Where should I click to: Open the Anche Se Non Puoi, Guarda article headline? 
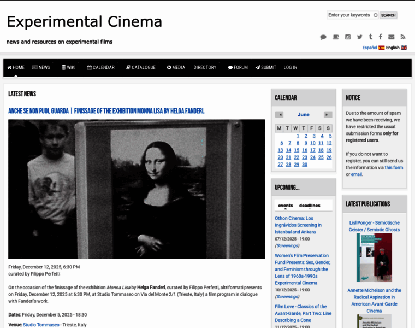pyautogui.click(x=106, y=111)
